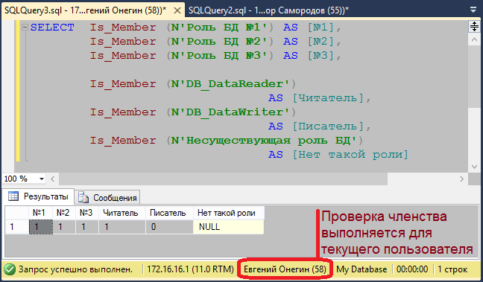Image resolution: width=483 pixels, height=282 pixels.
Task: Select the Читатель column header
Action: (x=122, y=213)
